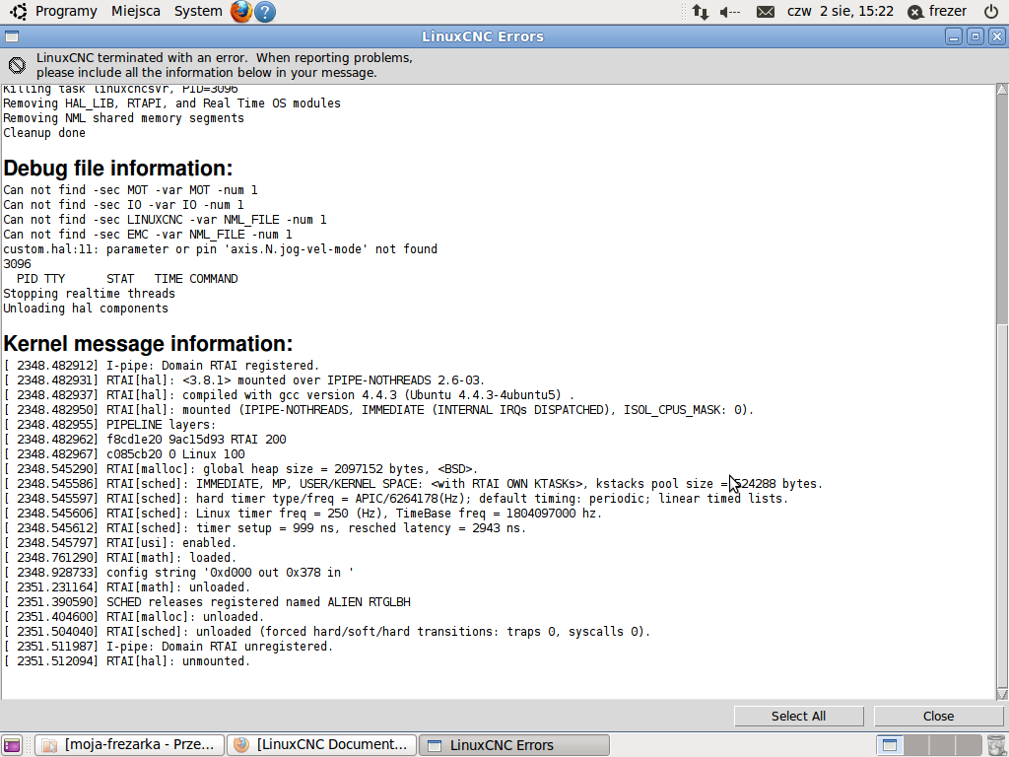Launch Firefox from the top panel
The image size is (1009, 757).
pos(241,12)
